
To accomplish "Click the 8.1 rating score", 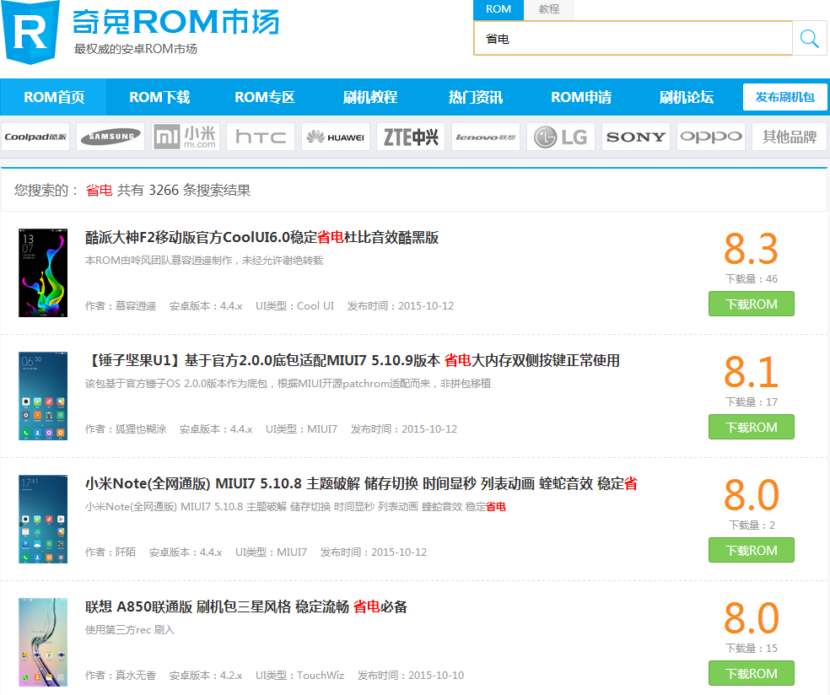I will pos(751,372).
